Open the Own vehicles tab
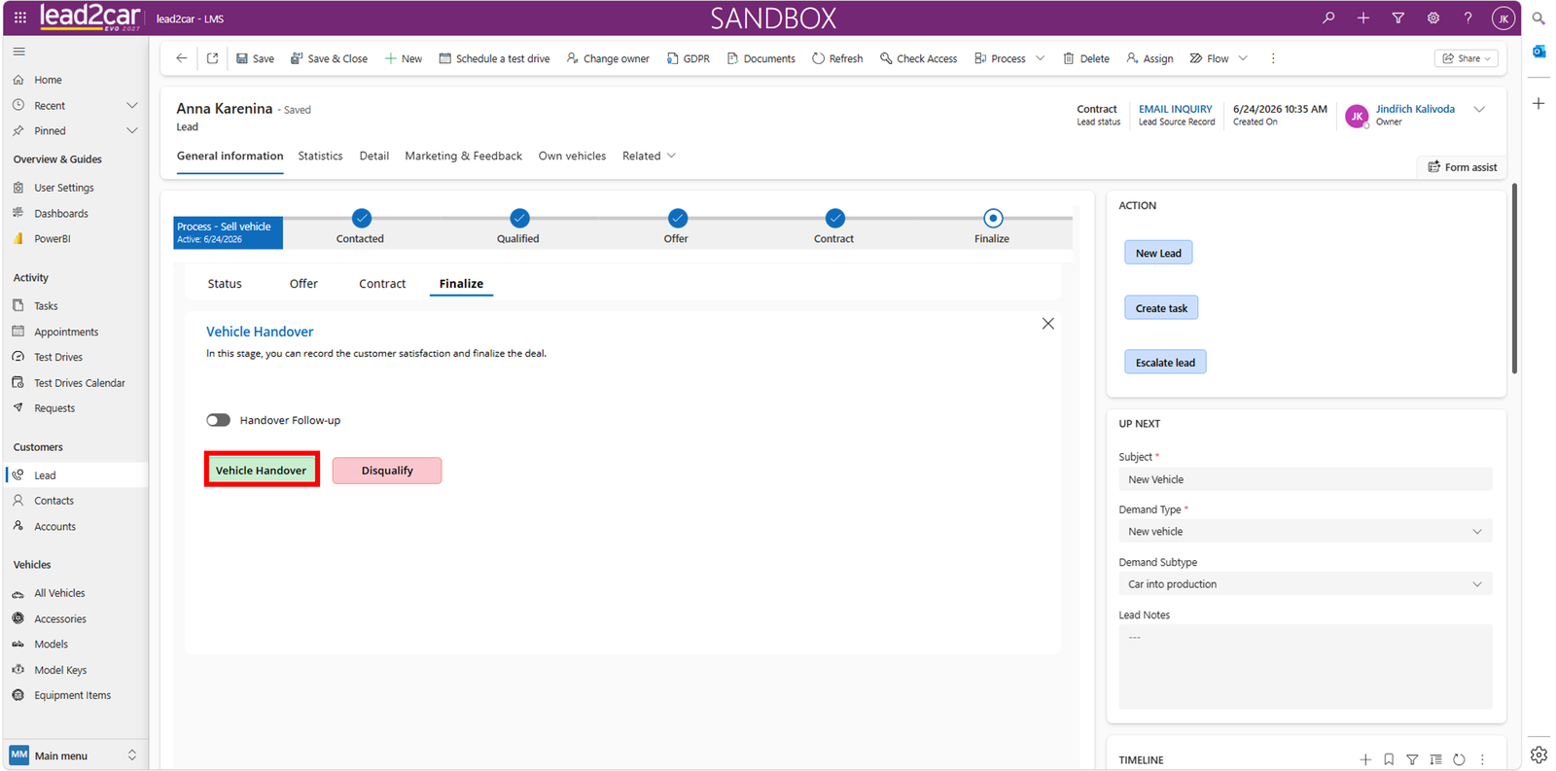Viewport: 1556px width, 771px height. pyautogui.click(x=572, y=156)
